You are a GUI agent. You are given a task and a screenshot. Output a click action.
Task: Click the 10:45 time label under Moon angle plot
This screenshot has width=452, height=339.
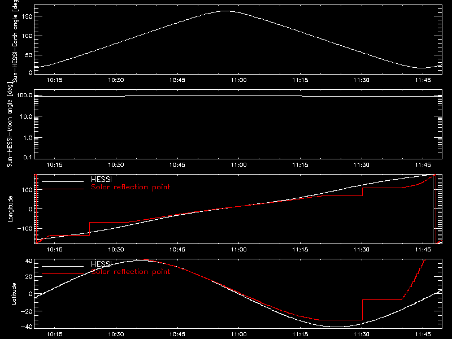(177, 165)
